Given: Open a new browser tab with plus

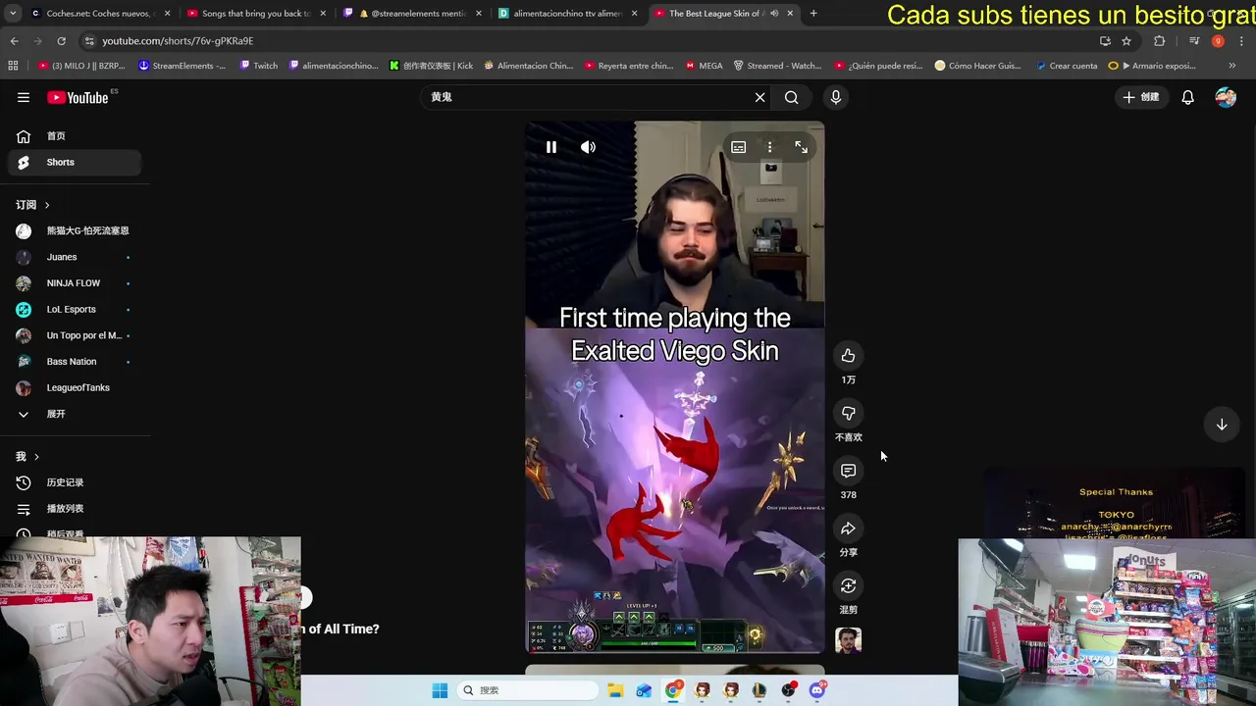Looking at the screenshot, I should coord(813,13).
